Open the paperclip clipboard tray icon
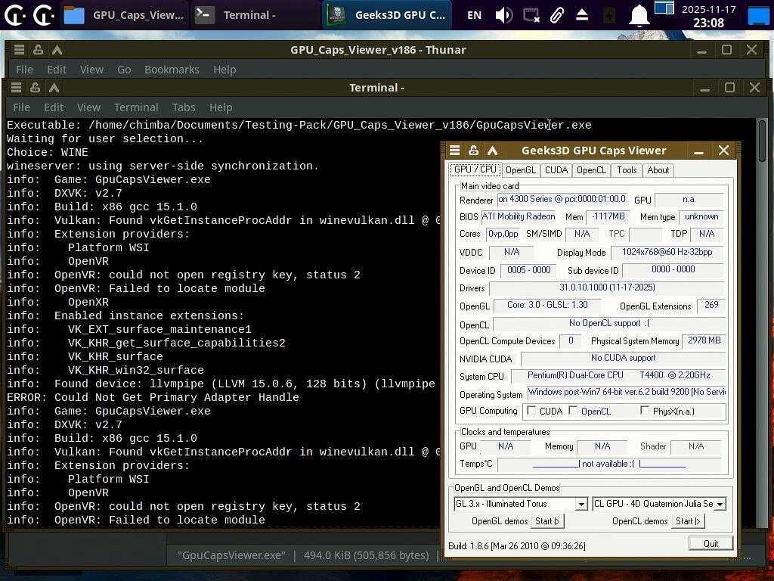The width and height of the screenshot is (774, 581). coord(557,15)
